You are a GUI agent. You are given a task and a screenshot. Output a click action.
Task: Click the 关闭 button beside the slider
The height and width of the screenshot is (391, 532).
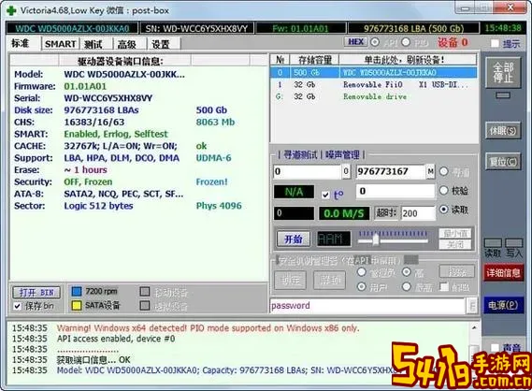pyautogui.click(x=455, y=244)
